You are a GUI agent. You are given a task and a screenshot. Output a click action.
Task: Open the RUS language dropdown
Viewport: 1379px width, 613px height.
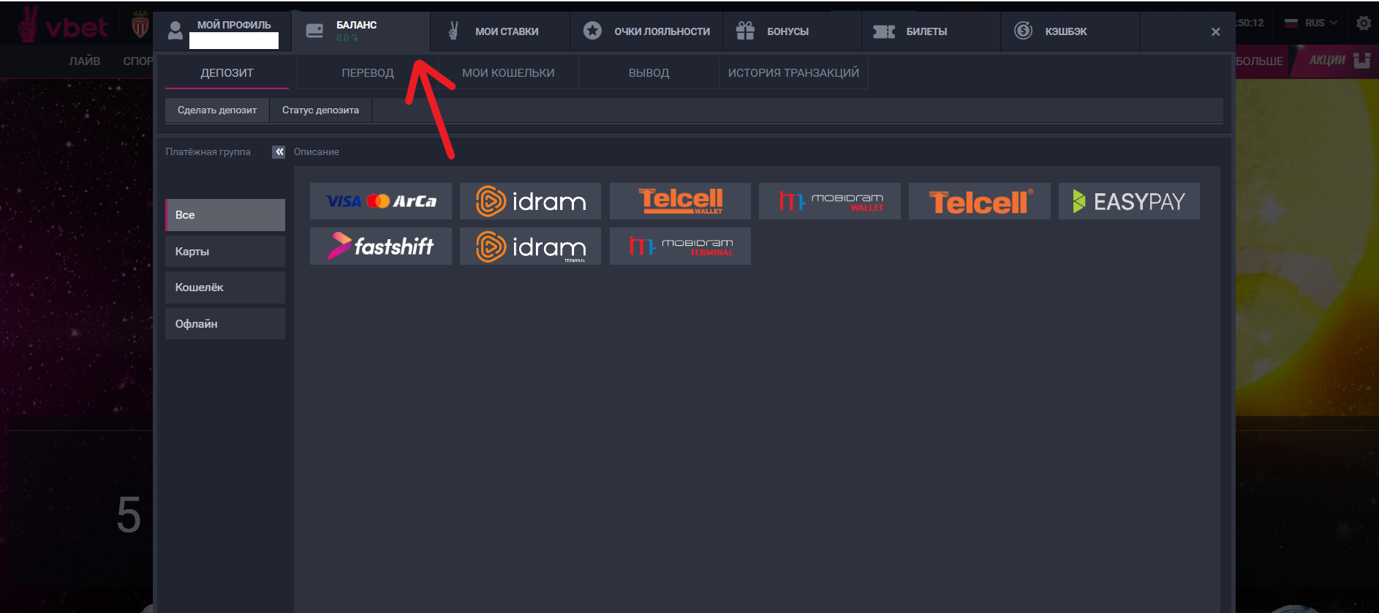coord(1311,23)
